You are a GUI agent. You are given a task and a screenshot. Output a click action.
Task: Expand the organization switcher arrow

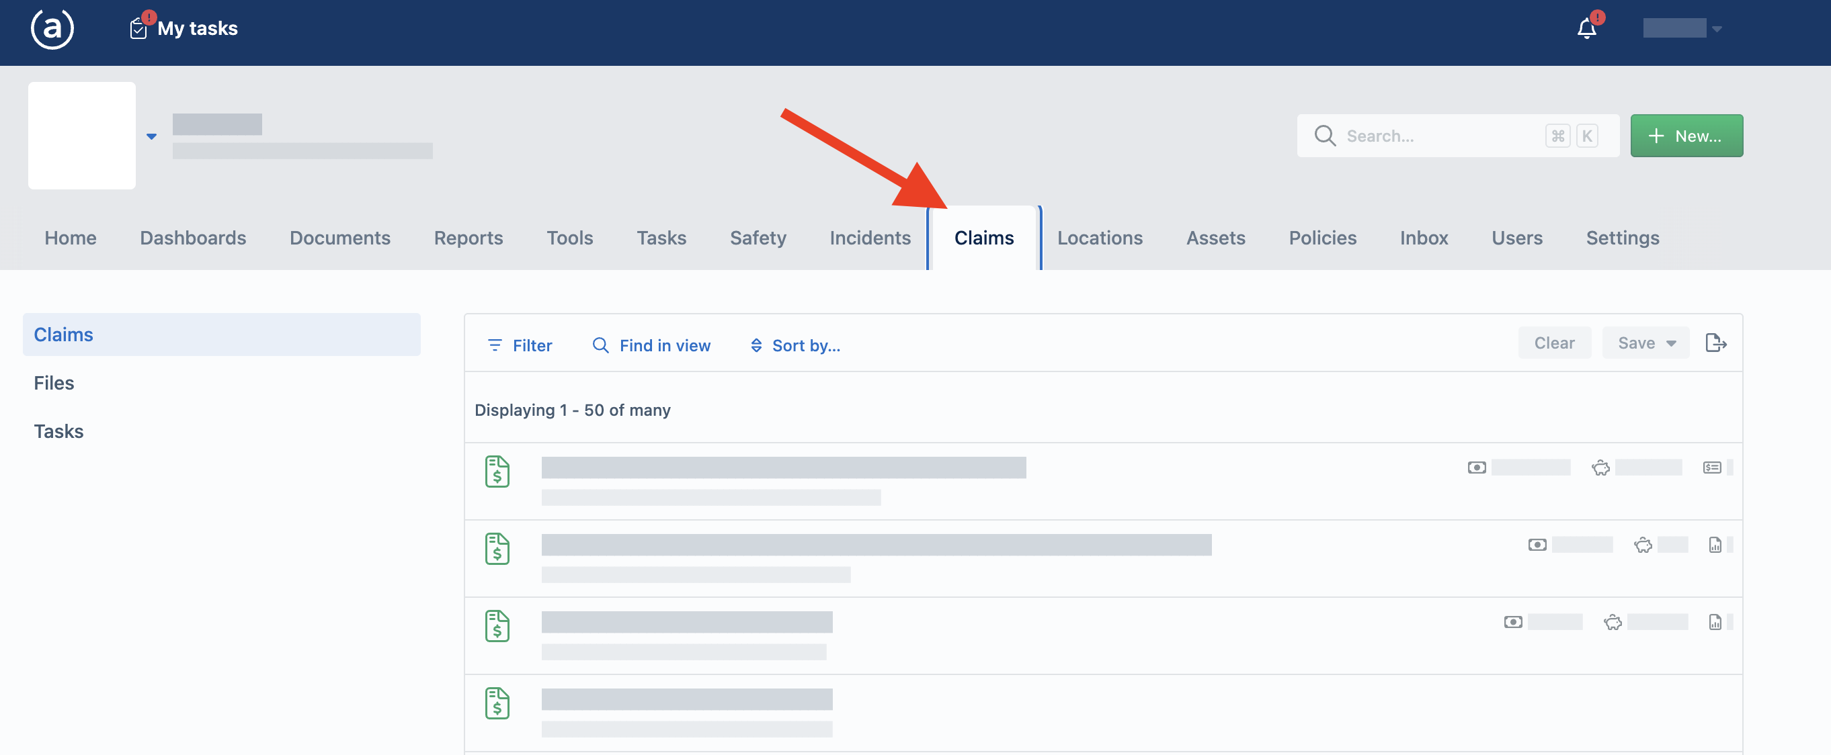pyautogui.click(x=151, y=136)
